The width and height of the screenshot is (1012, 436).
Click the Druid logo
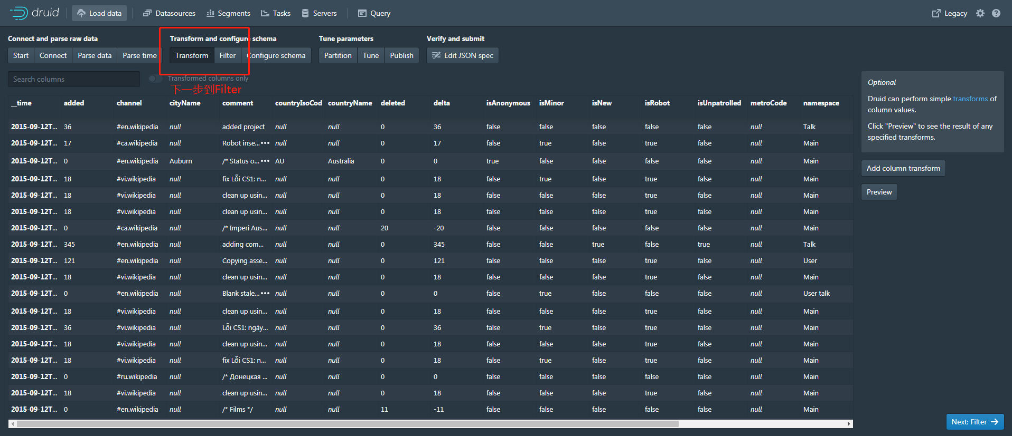tap(35, 13)
